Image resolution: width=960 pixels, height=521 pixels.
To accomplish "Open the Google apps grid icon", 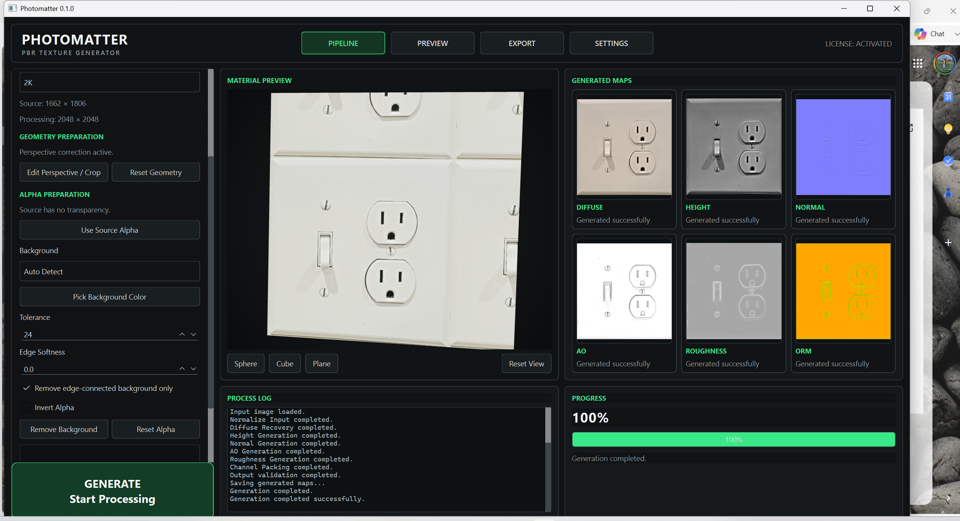I will tap(917, 63).
